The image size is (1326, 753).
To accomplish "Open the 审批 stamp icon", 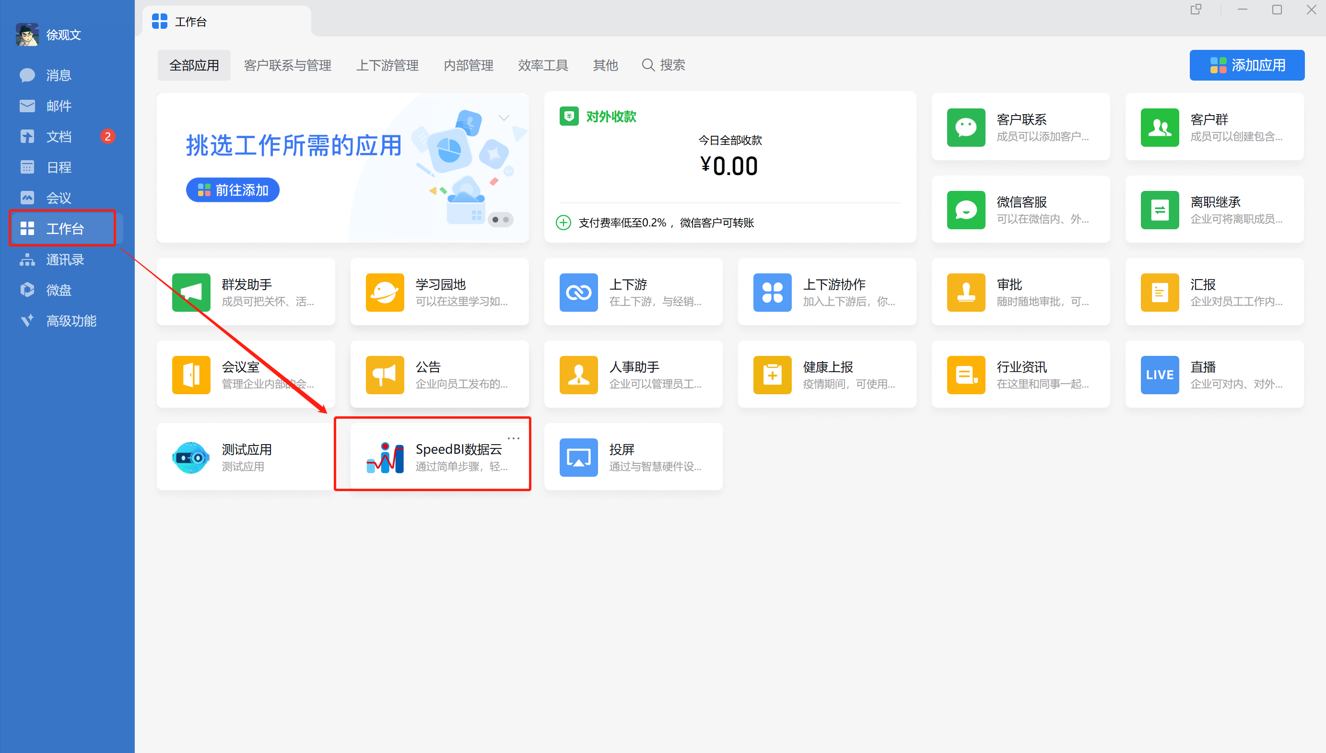I will 966,293.
